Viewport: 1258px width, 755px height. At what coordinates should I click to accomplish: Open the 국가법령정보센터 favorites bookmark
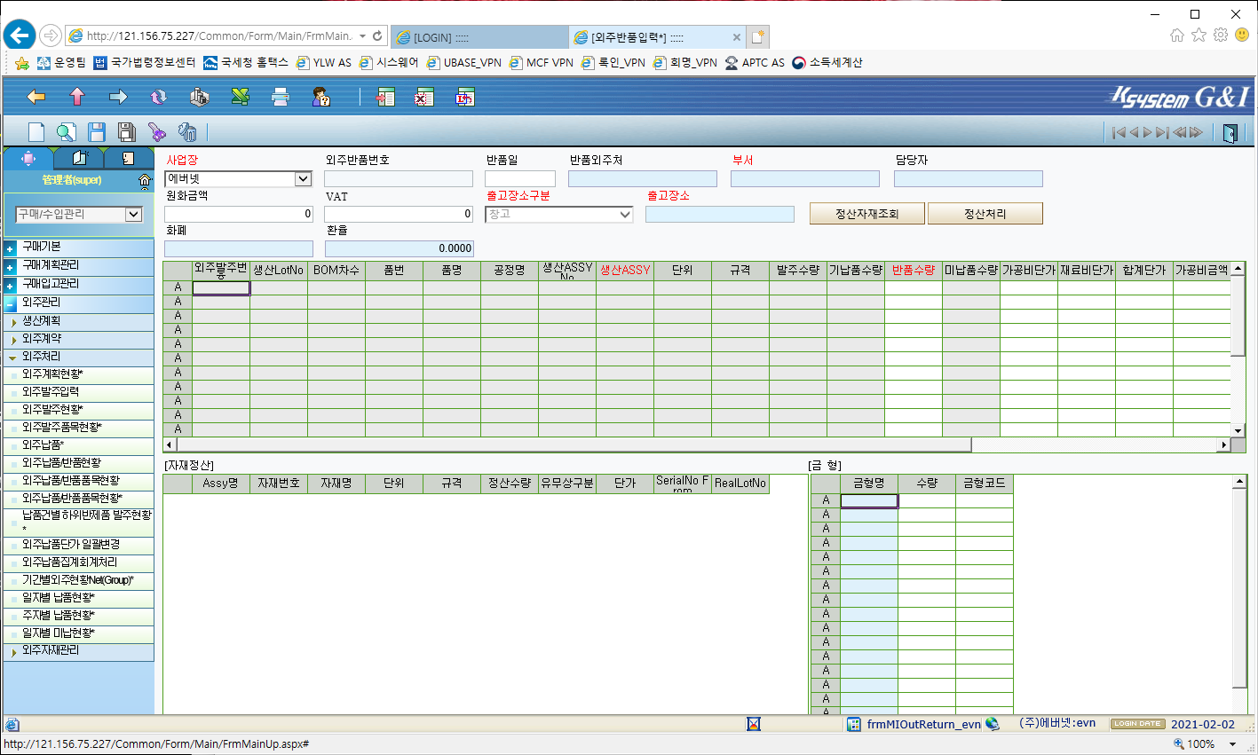click(x=145, y=62)
